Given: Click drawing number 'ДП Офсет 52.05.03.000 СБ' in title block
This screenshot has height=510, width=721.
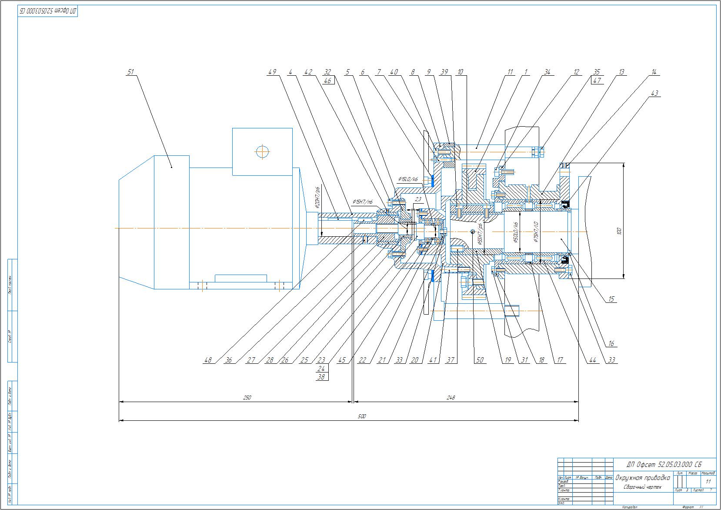Looking at the screenshot, I should coord(664,464).
